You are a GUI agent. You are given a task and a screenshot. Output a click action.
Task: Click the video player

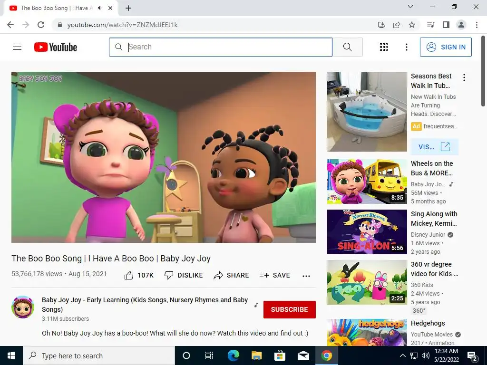click(164, 157)
